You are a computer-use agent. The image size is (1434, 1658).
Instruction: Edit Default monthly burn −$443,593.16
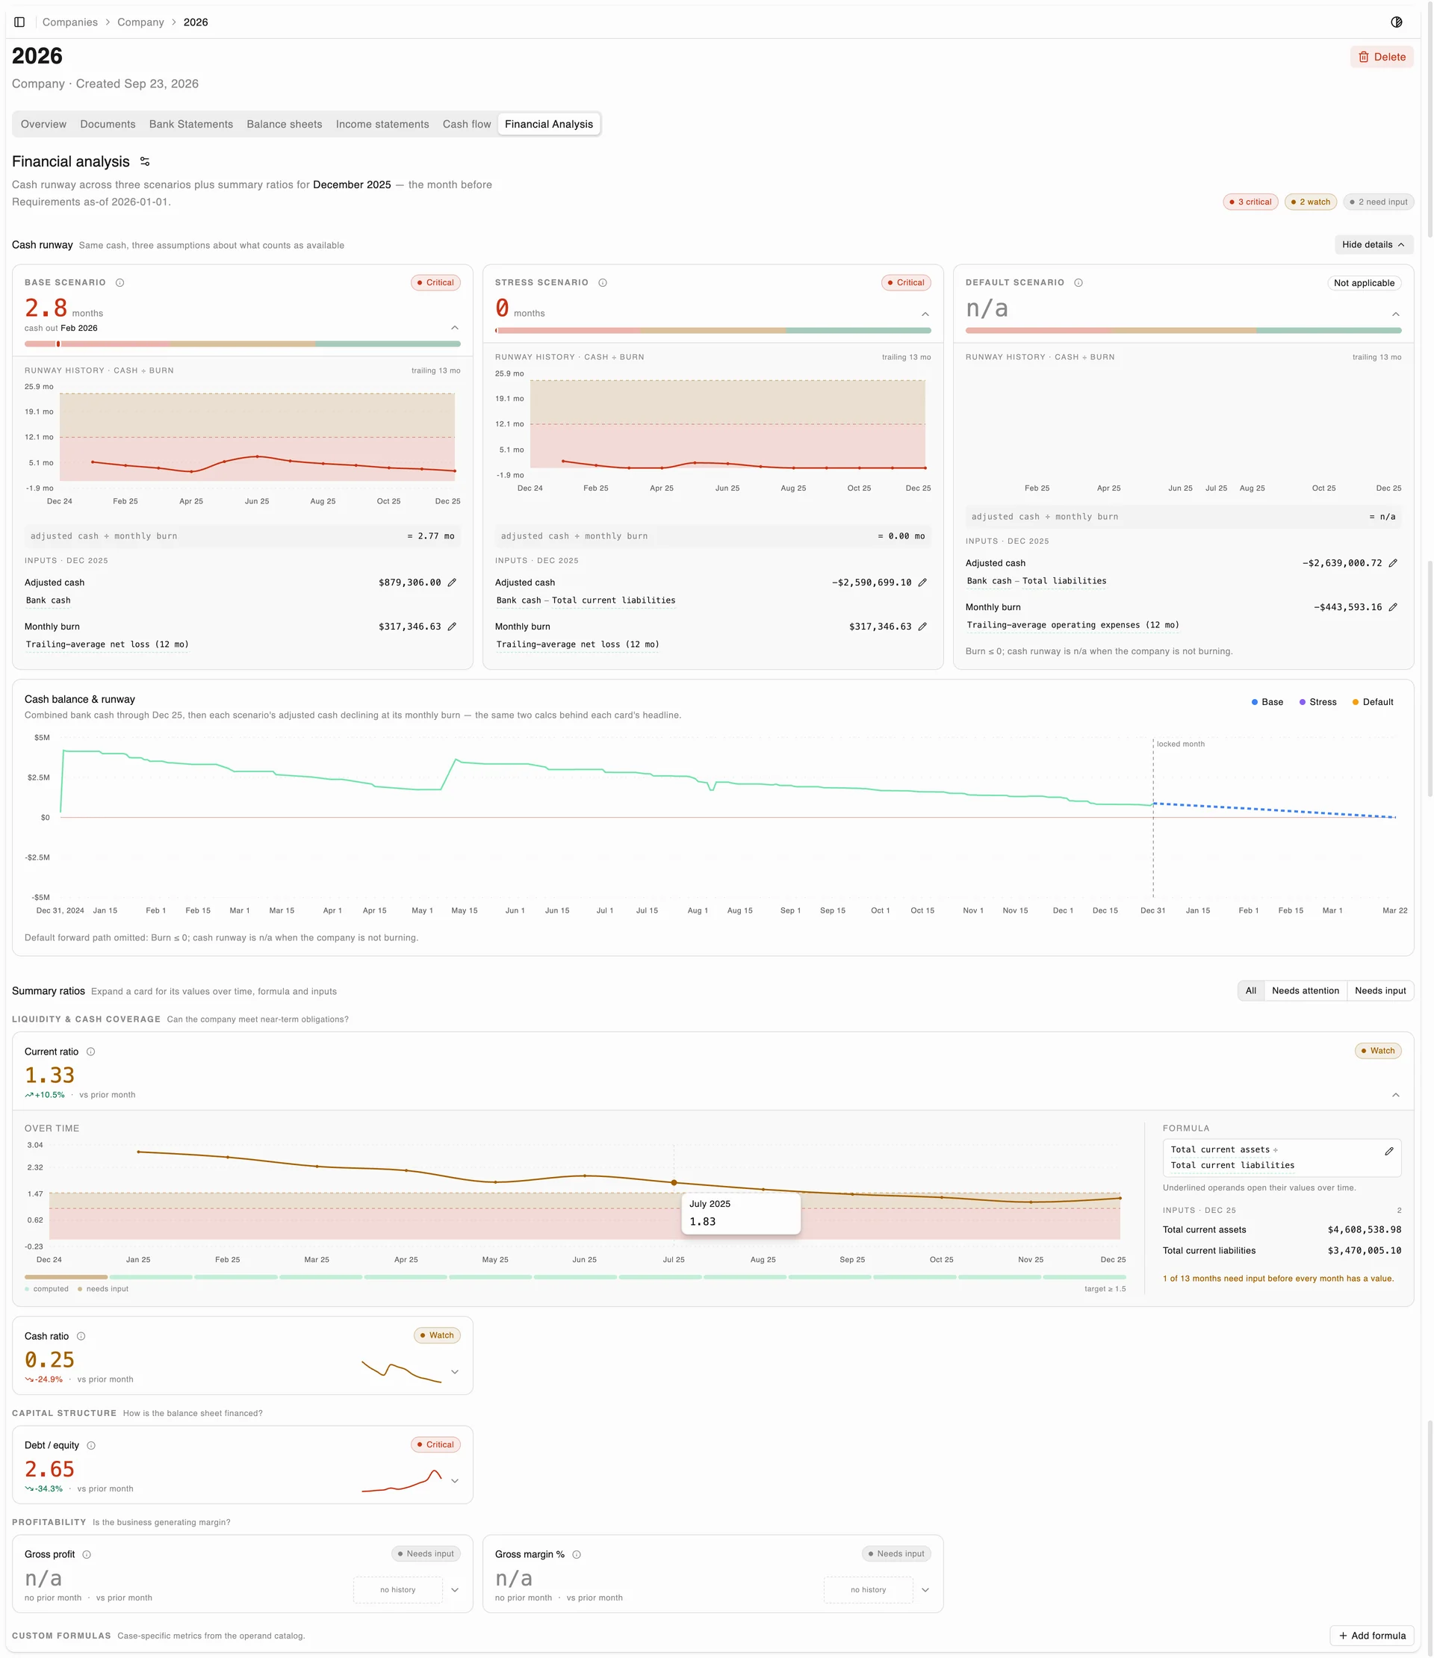(x=1393, y=607)
